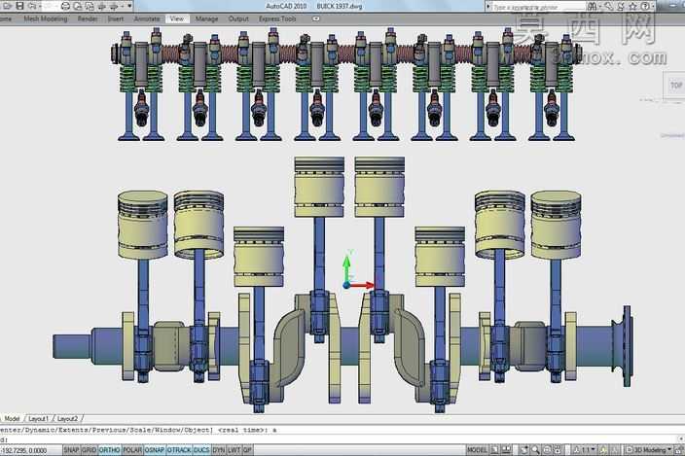Click the binoculars search icon
The width and height of the screenshot is (685, 456).
point(592,6)
